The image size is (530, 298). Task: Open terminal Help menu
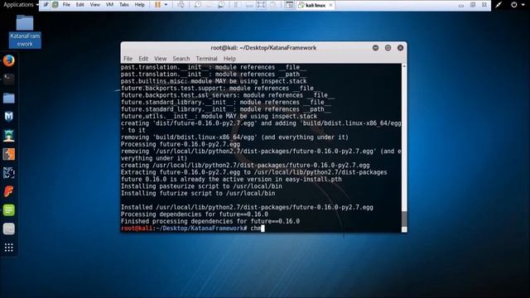click(229, 59)
